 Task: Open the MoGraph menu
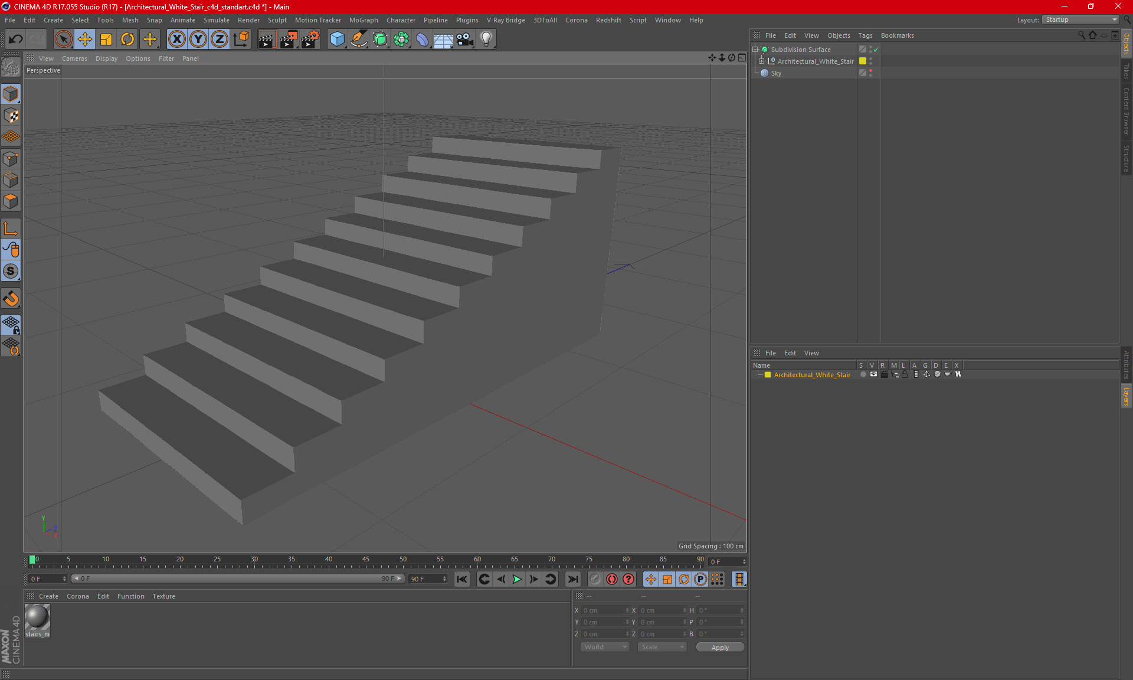coord(363,20)
